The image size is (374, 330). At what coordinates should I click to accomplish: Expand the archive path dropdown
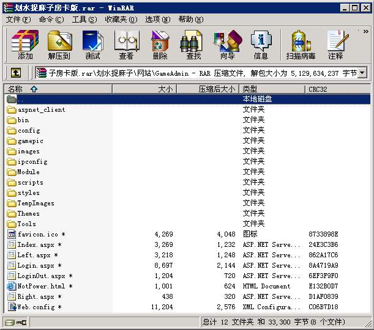tap(362, 73)
